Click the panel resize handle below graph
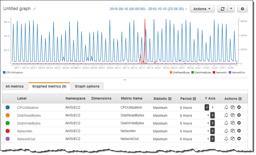The image size is (256, 155). coord(124,80)
